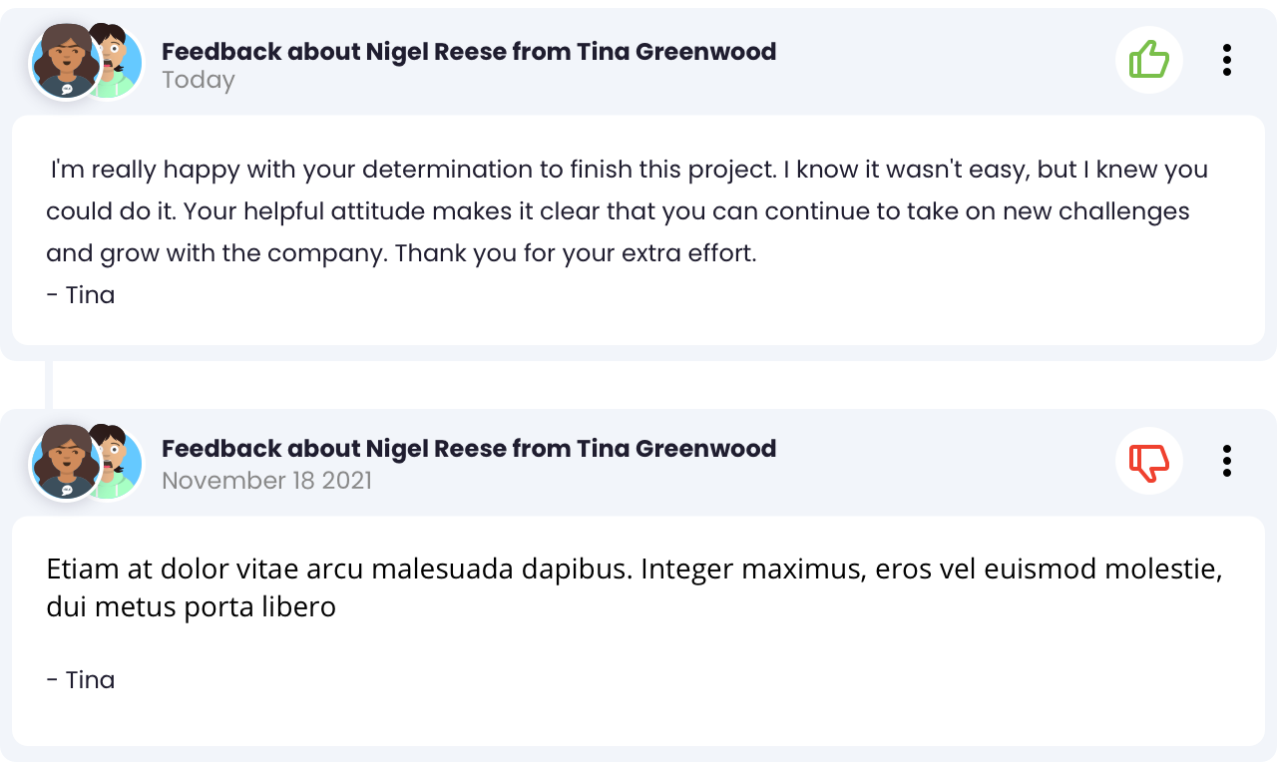1277x762 pixels.
Task: Click the name Tina Greenwood in today's feedback title
Action: coord(676,52)
